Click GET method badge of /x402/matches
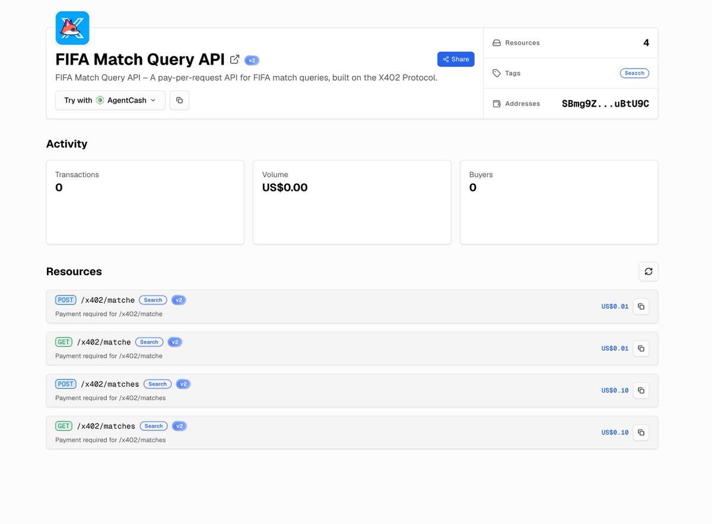This screenshot has width=712, height=524. pyautogui.click(x=63, y=426)
